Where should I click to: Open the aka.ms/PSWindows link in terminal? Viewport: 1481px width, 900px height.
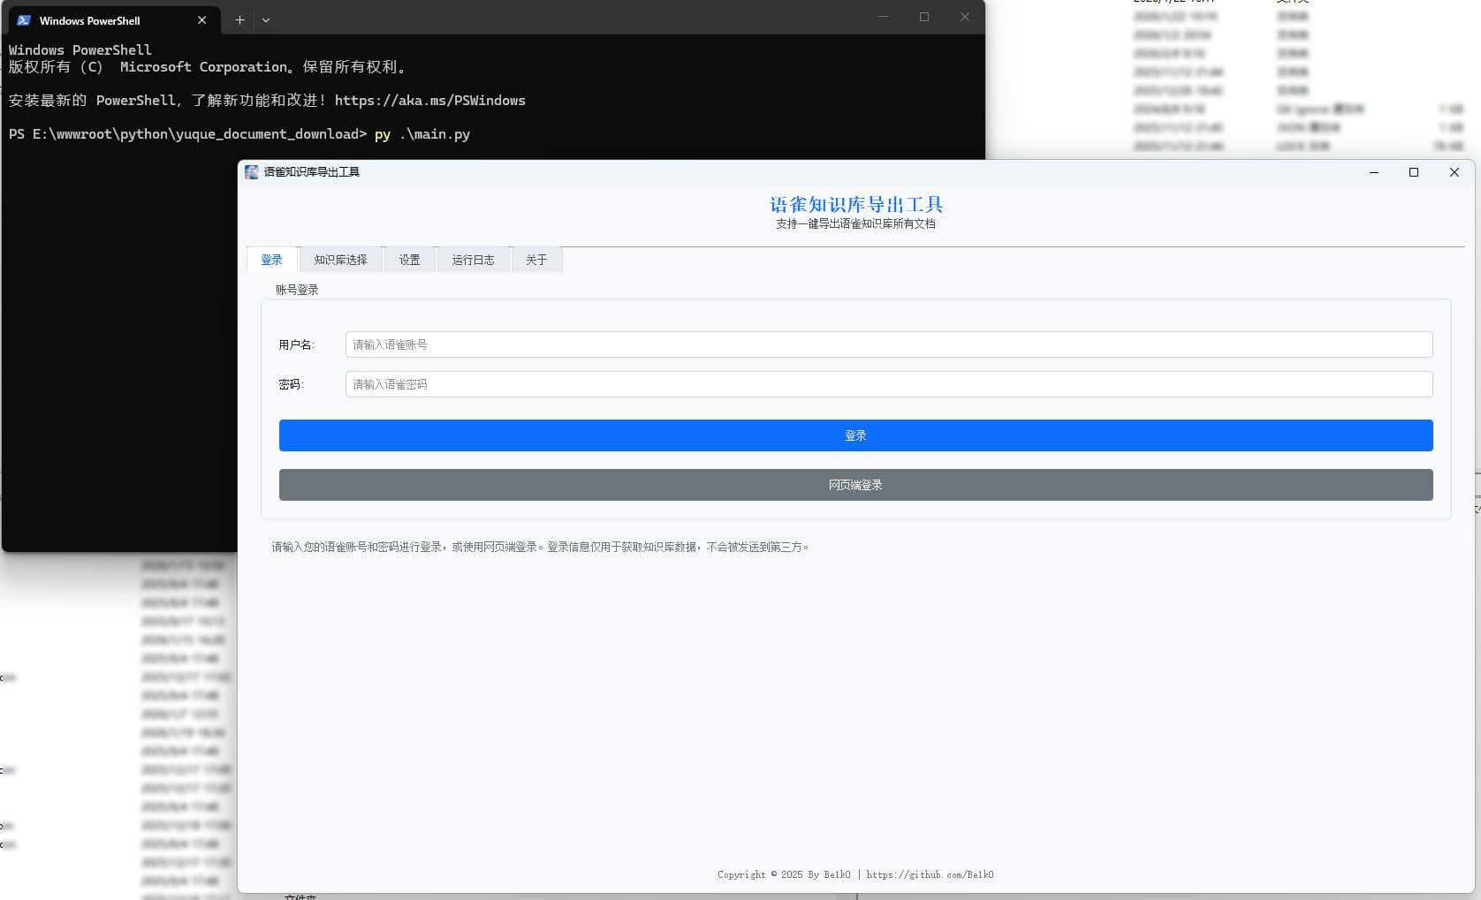[429, 101]
